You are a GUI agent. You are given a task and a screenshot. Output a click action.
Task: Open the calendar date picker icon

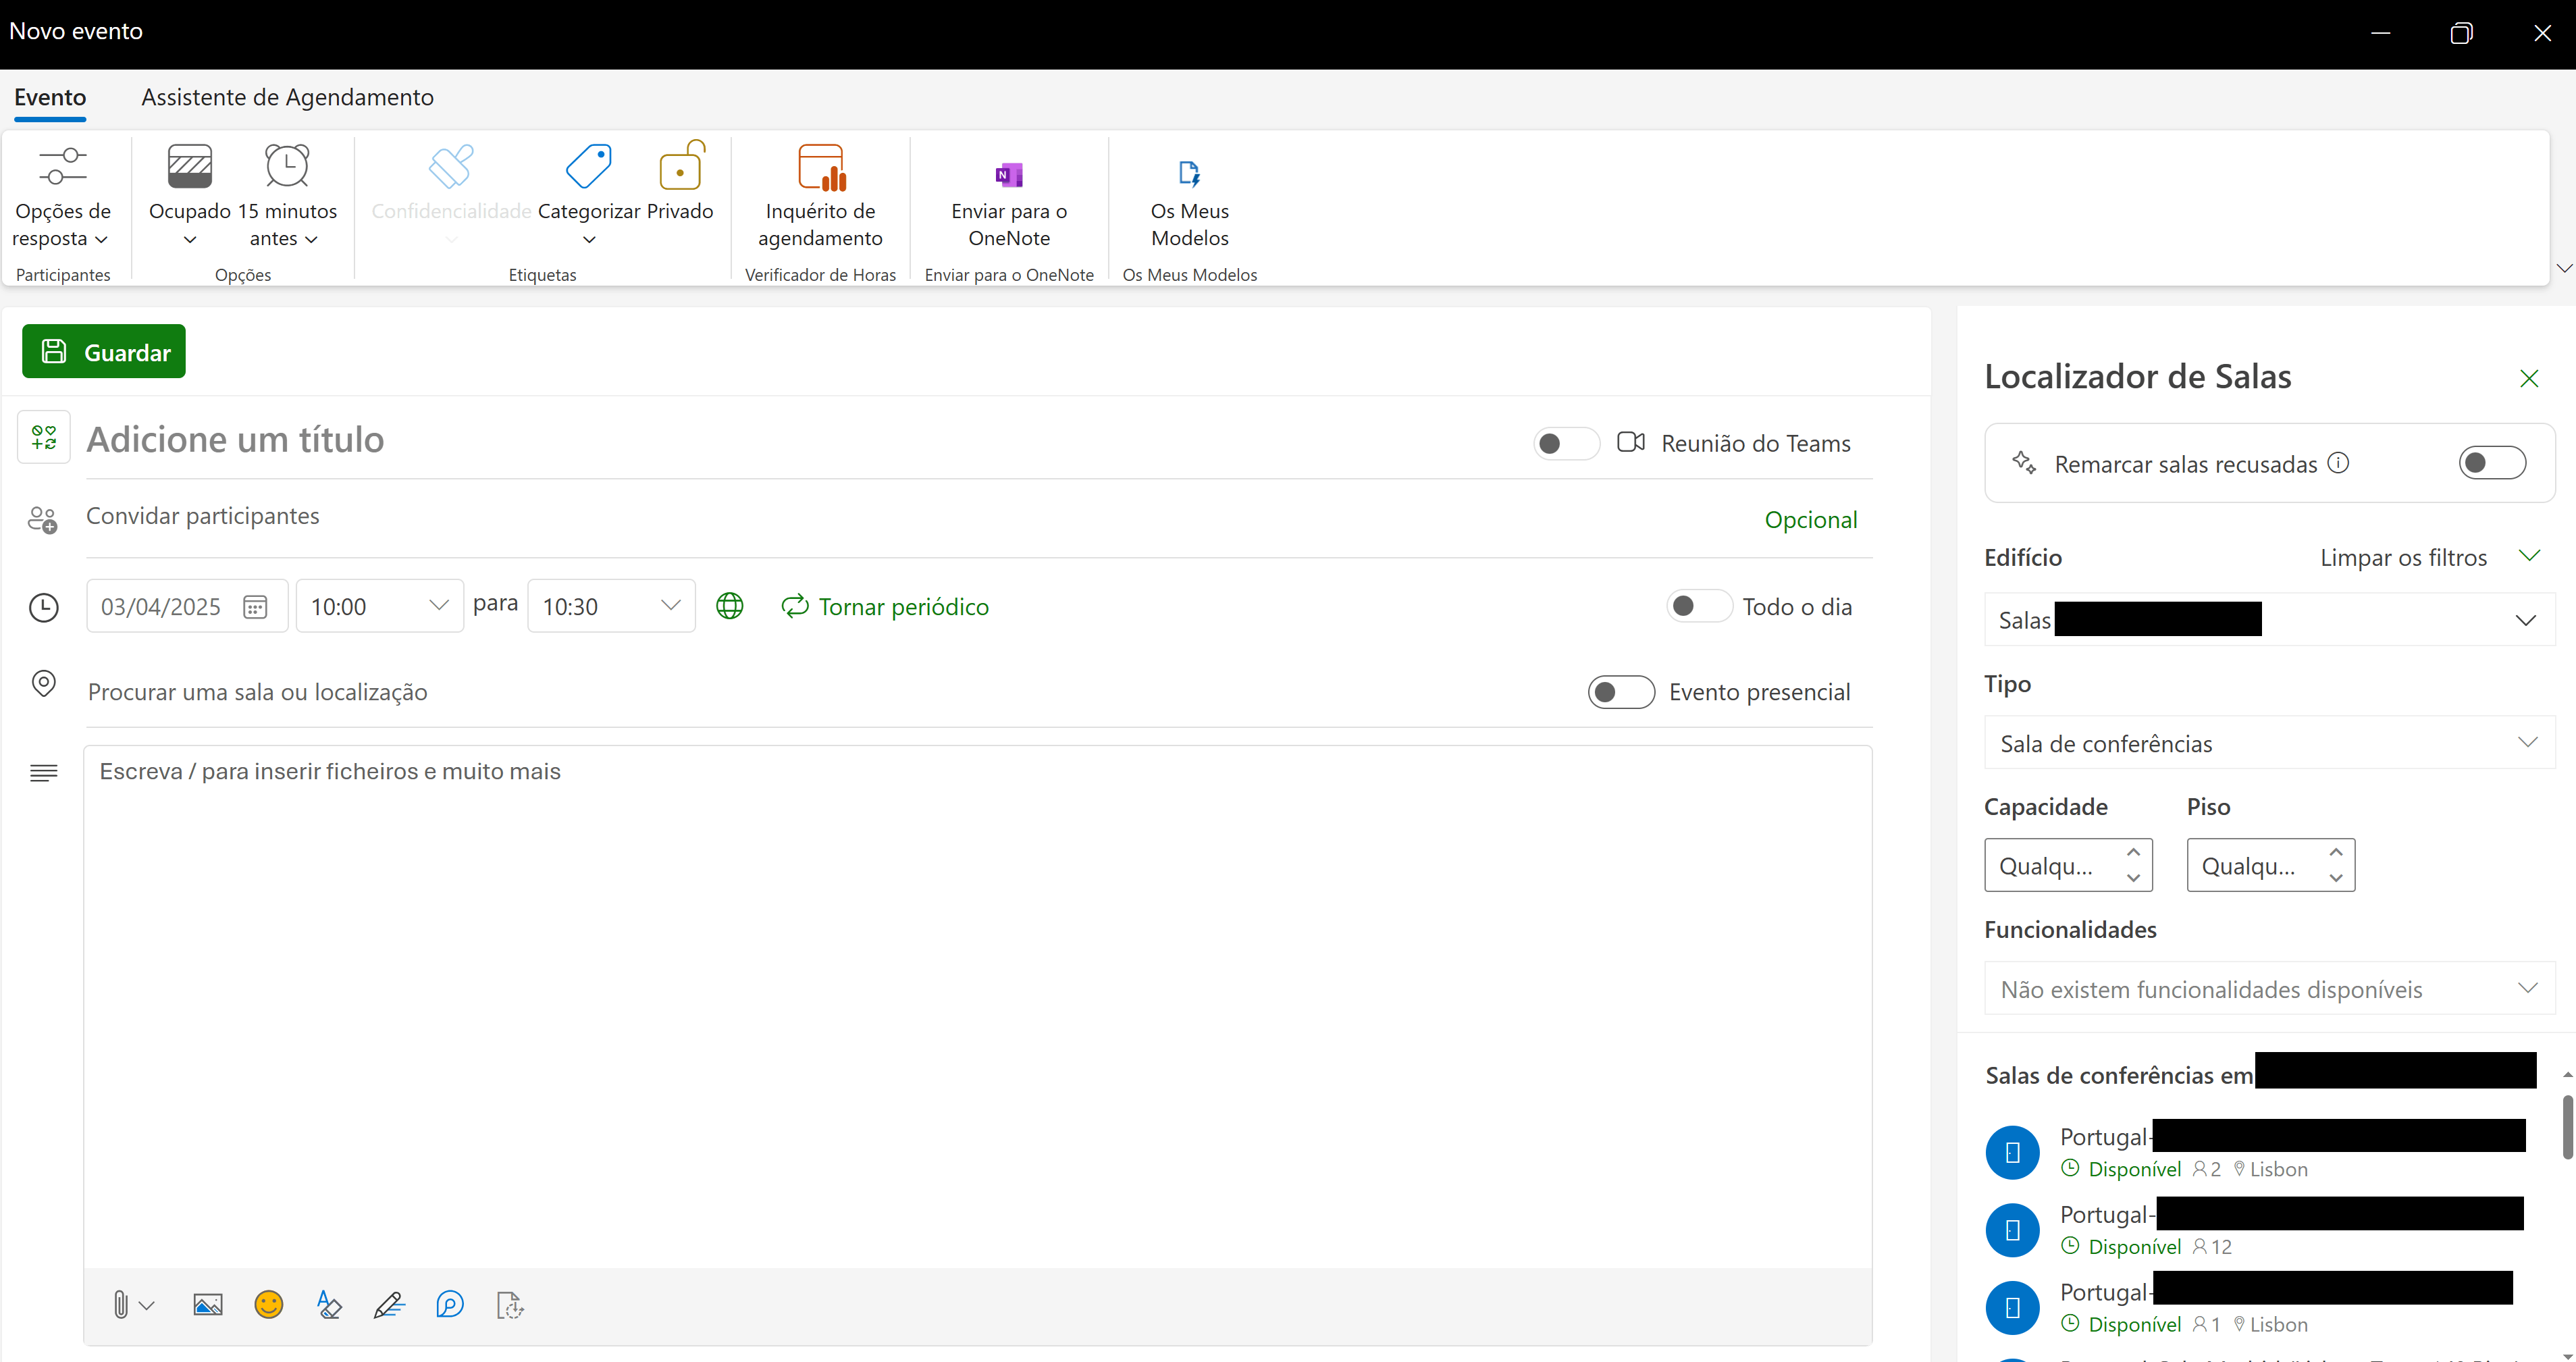(x=255, y=607)
